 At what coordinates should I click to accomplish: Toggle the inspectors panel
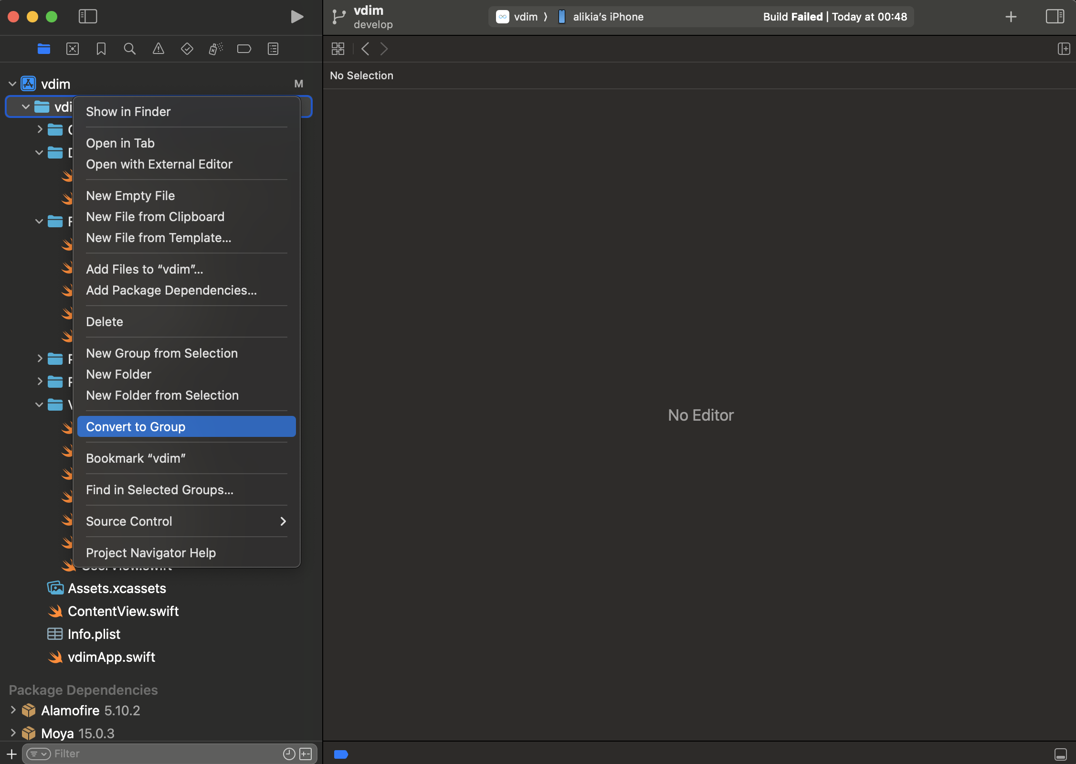(x=1055, y=17)
